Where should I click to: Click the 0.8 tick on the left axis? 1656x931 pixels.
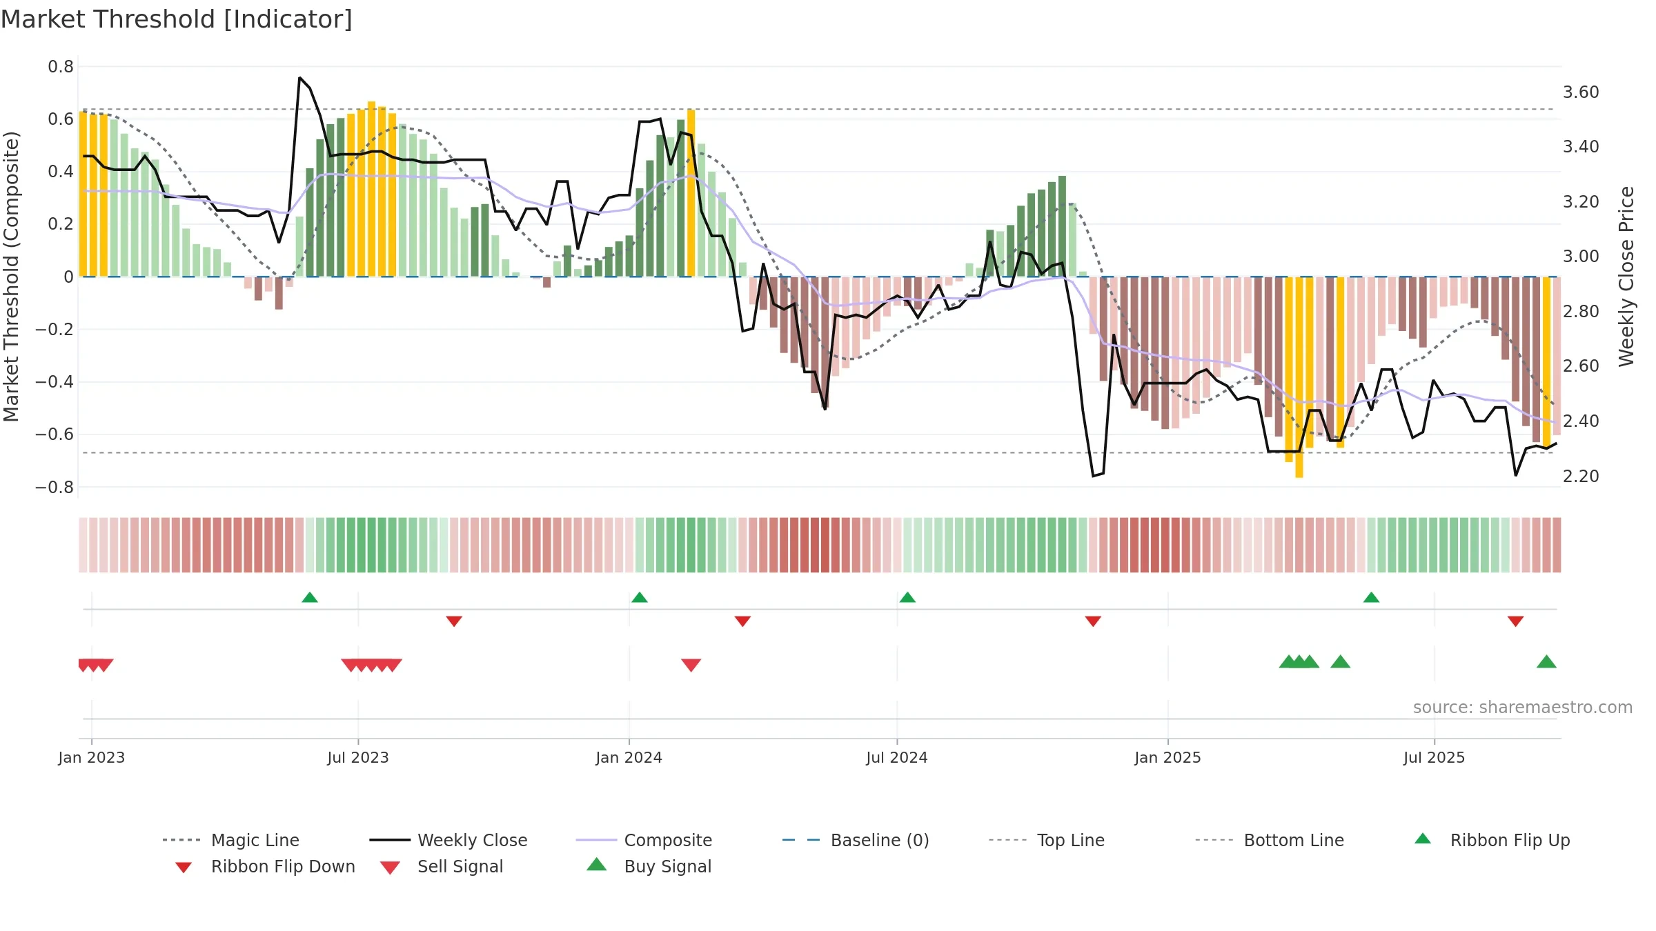[61, 67]
